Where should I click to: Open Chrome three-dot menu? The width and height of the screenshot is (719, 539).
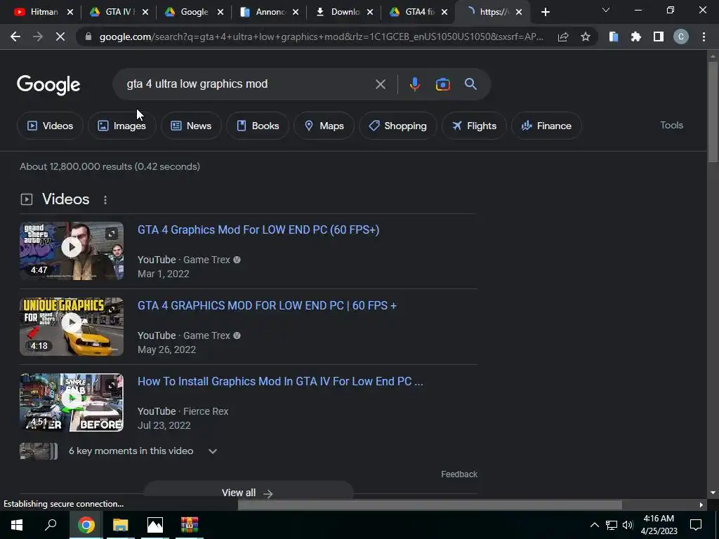(704, 36)
